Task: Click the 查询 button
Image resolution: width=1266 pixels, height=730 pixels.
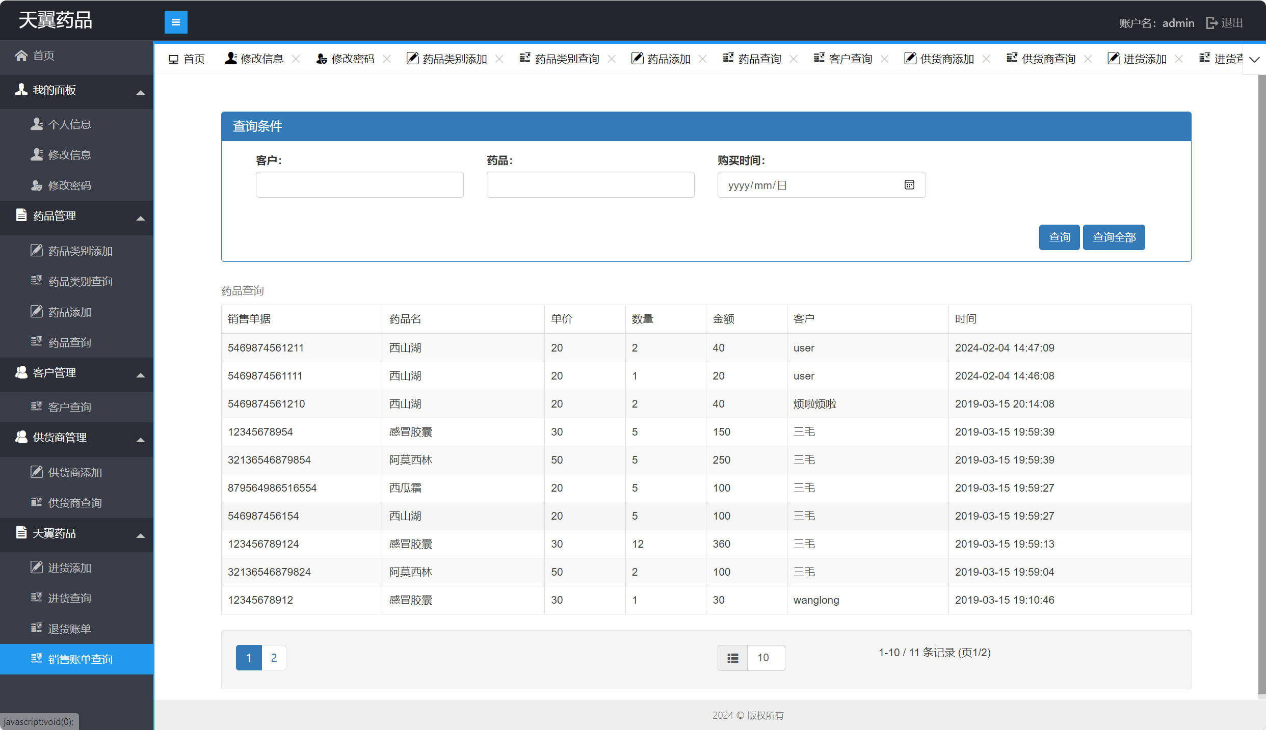Action: [x=1059, y=237]
